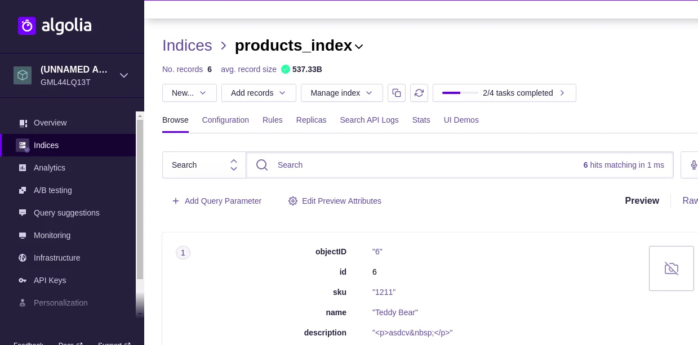The image size is (698, 345).
Task: Copy the index using the copy icon
Action: (397, 93)
